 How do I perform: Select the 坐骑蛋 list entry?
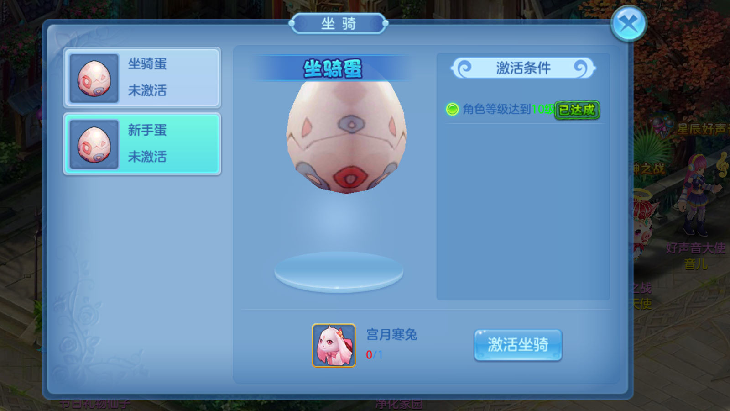[142, 78]
